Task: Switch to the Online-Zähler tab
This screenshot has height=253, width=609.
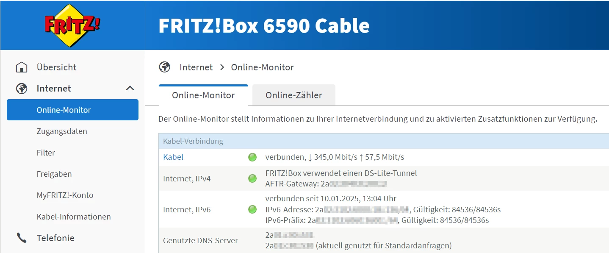Action: tap(294, 95)
